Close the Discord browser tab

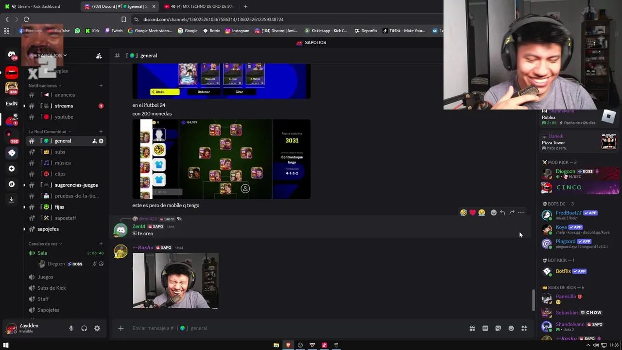click(154, 6)
